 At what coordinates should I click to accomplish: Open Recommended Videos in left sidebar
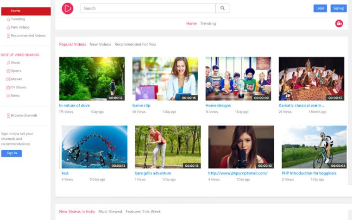[x=28, y=36]
